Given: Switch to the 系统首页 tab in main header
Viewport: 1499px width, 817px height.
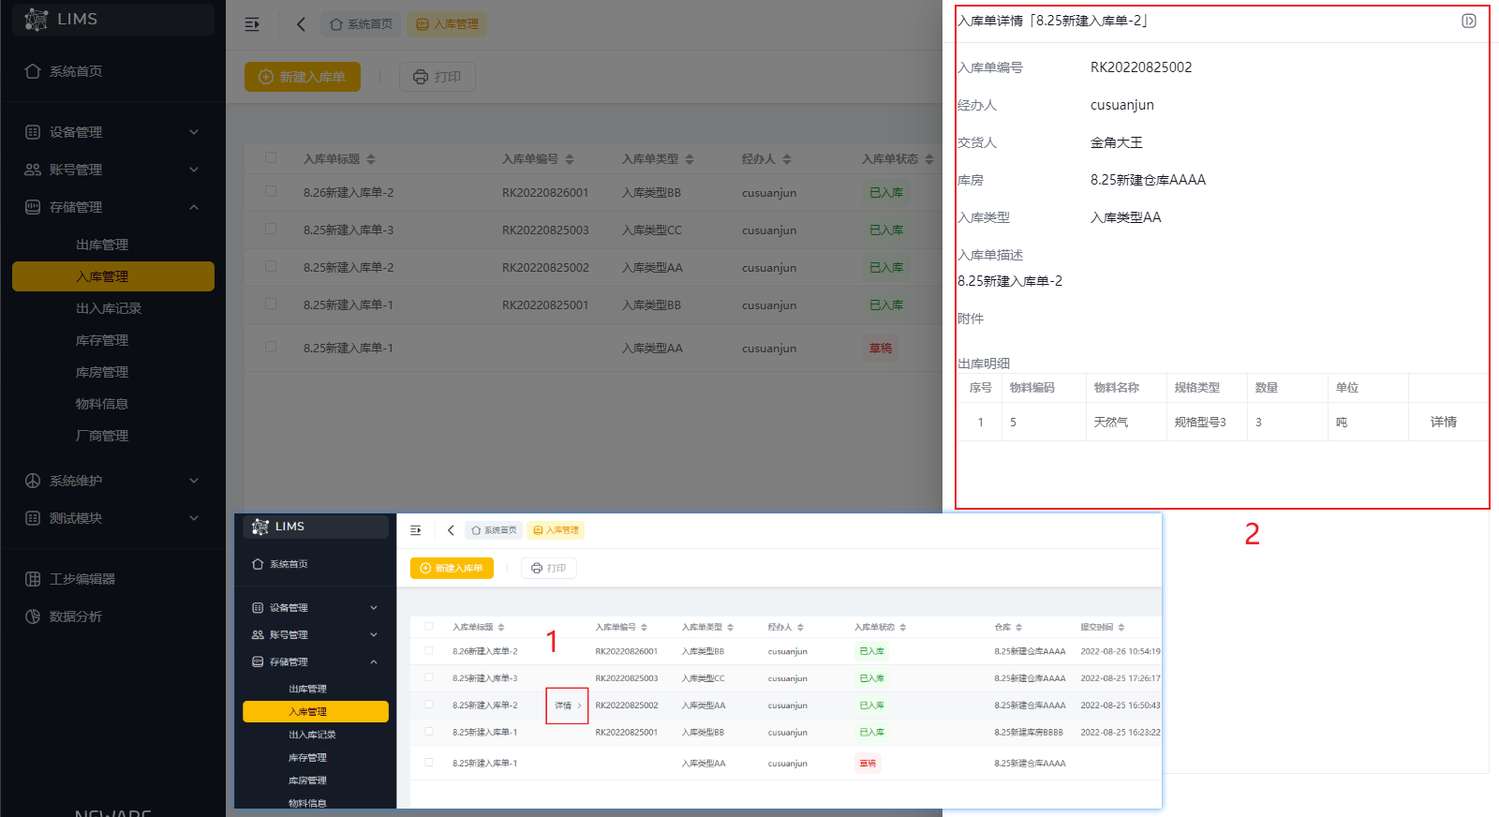Looking at the screenshot, I should point(361,24).
